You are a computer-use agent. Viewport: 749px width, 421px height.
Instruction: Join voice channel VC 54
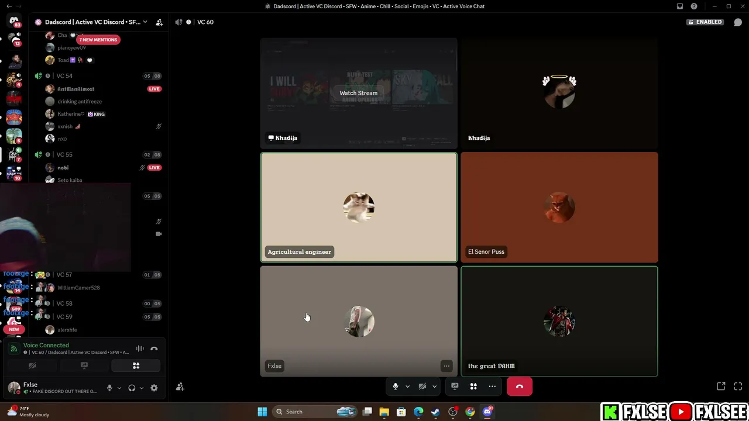[x=64, y=76]
